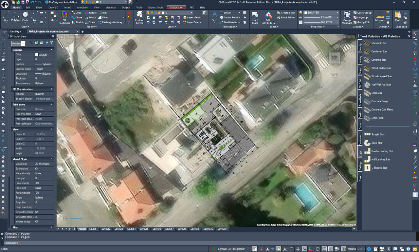Select the Line drawing tool
Screen dimensions: 419x252
click(x=6, y=15)
